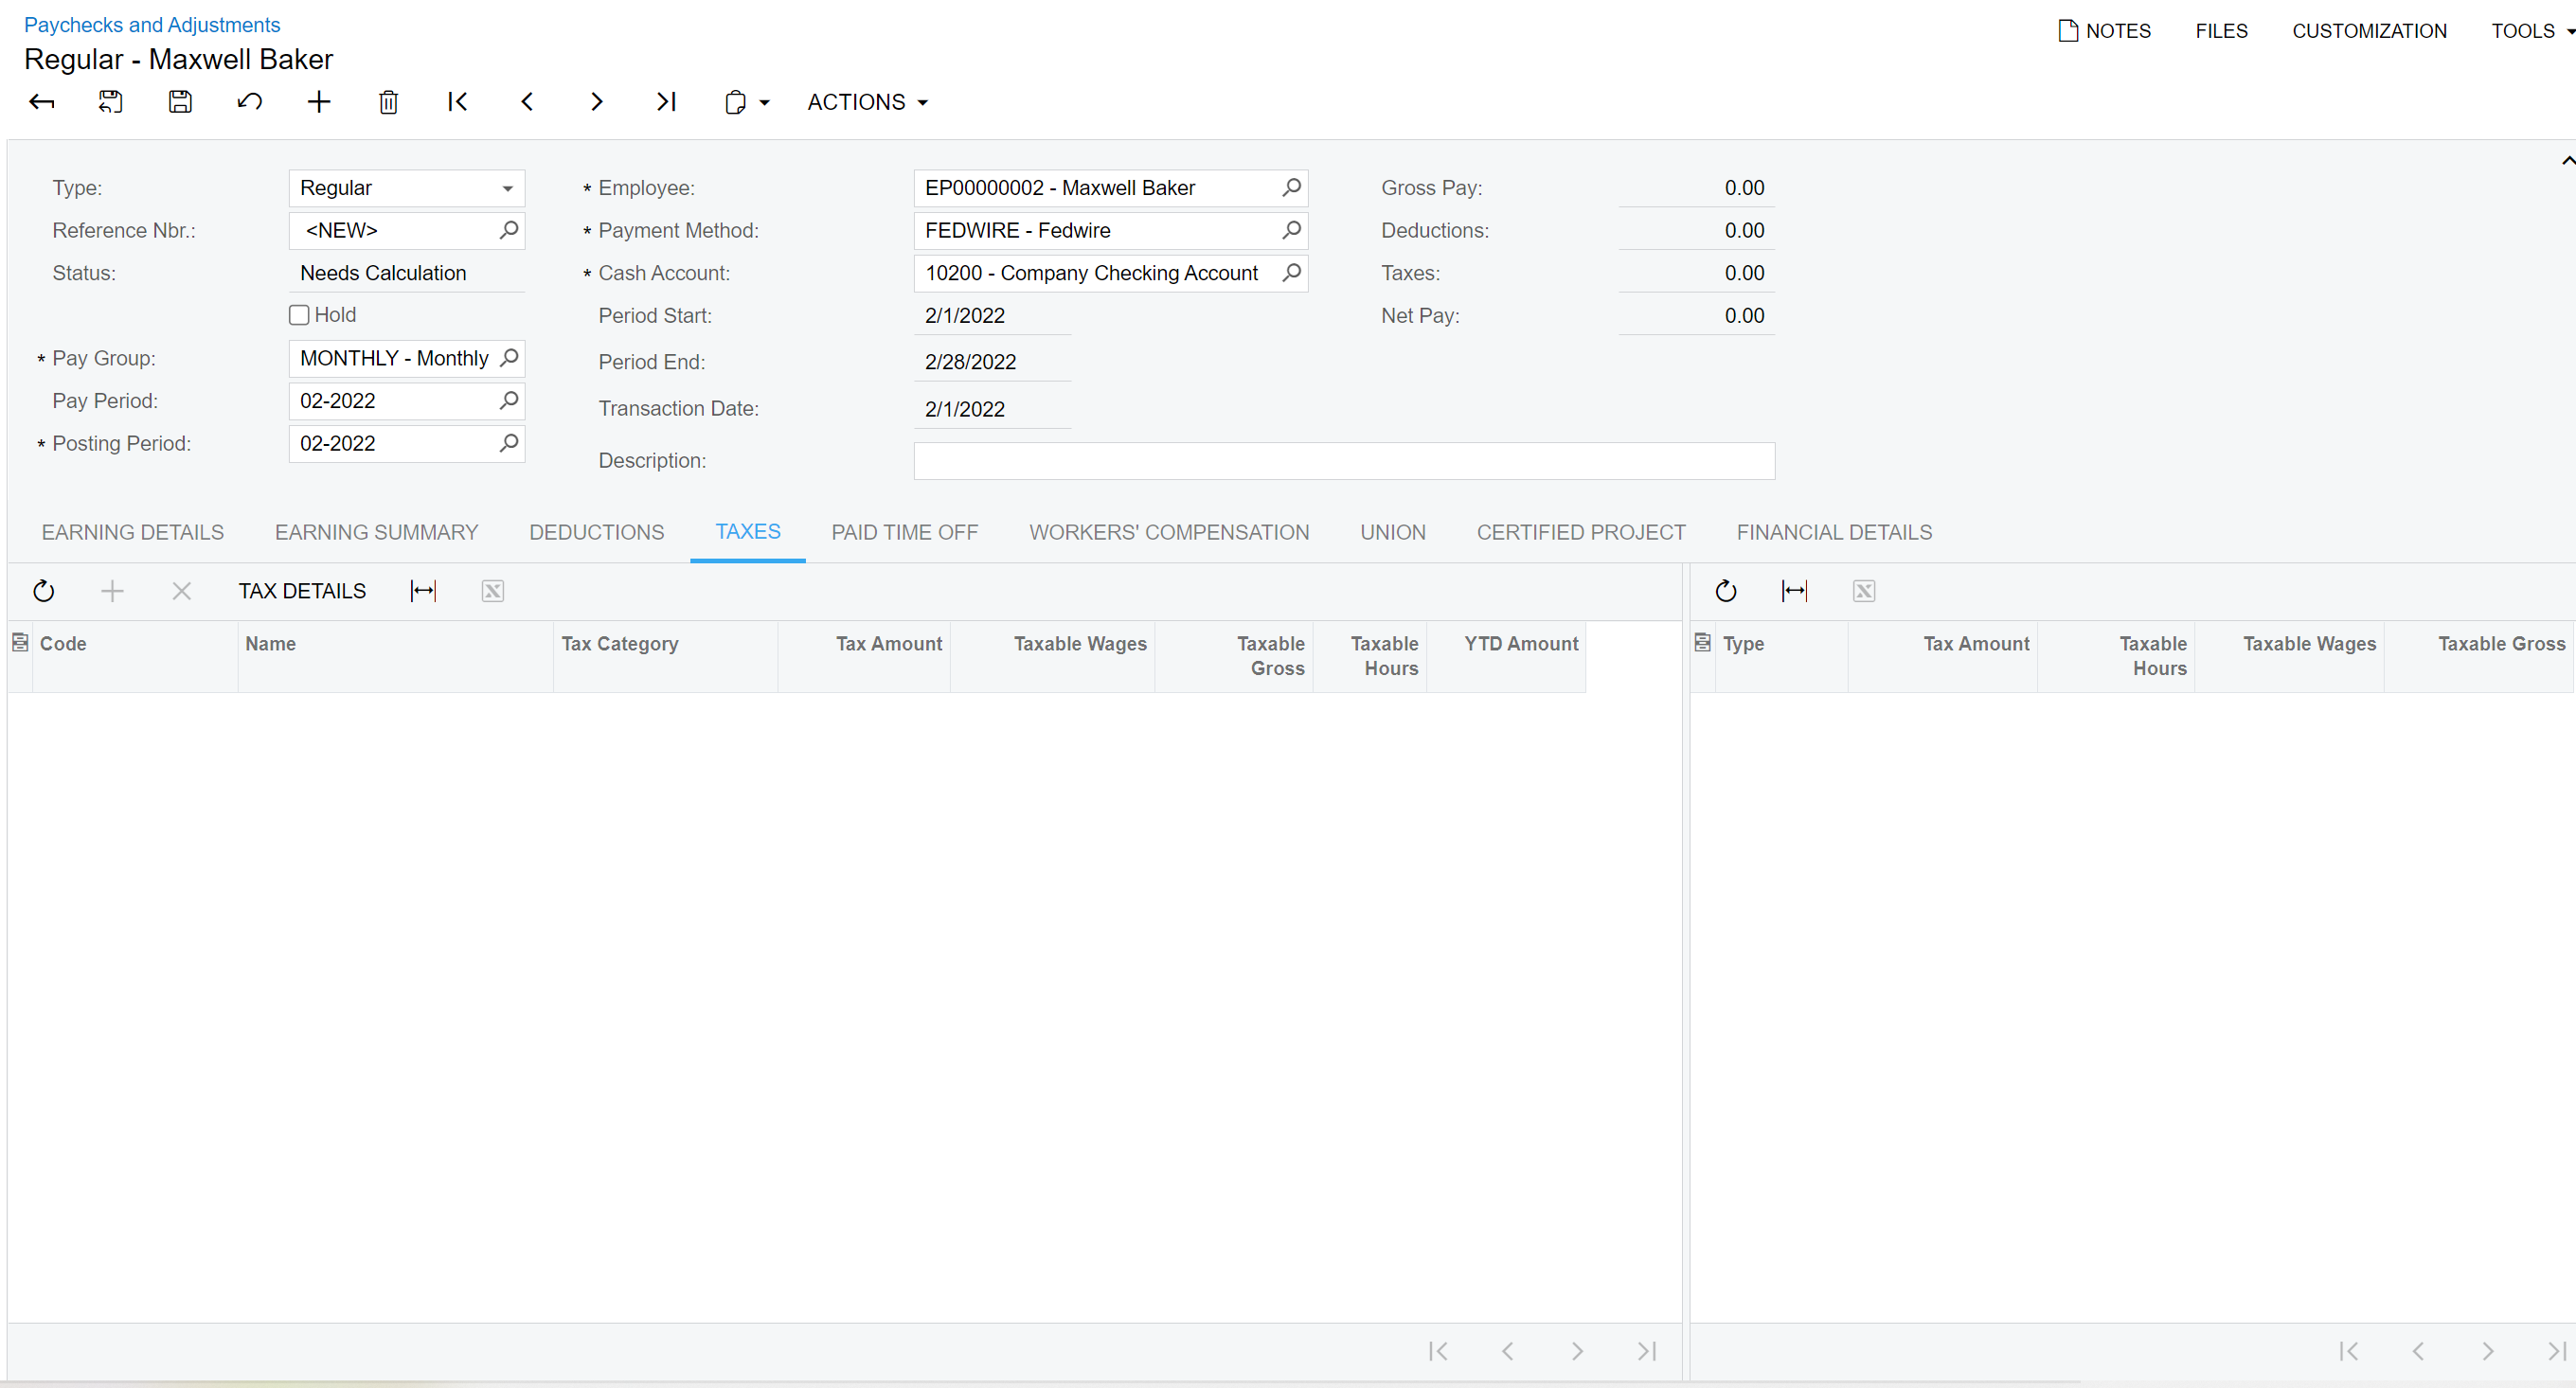
Task: Export the taxes grid to Excel
Action: tap(493, 591)
